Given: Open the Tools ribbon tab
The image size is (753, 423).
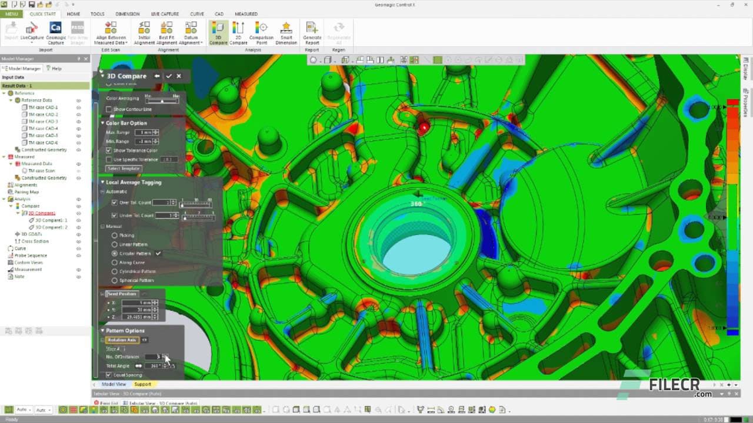Looking at the screenshot, I should (x=96, y=14).
